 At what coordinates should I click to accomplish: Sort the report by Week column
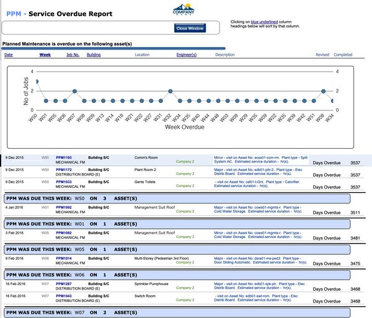(45, 55)
